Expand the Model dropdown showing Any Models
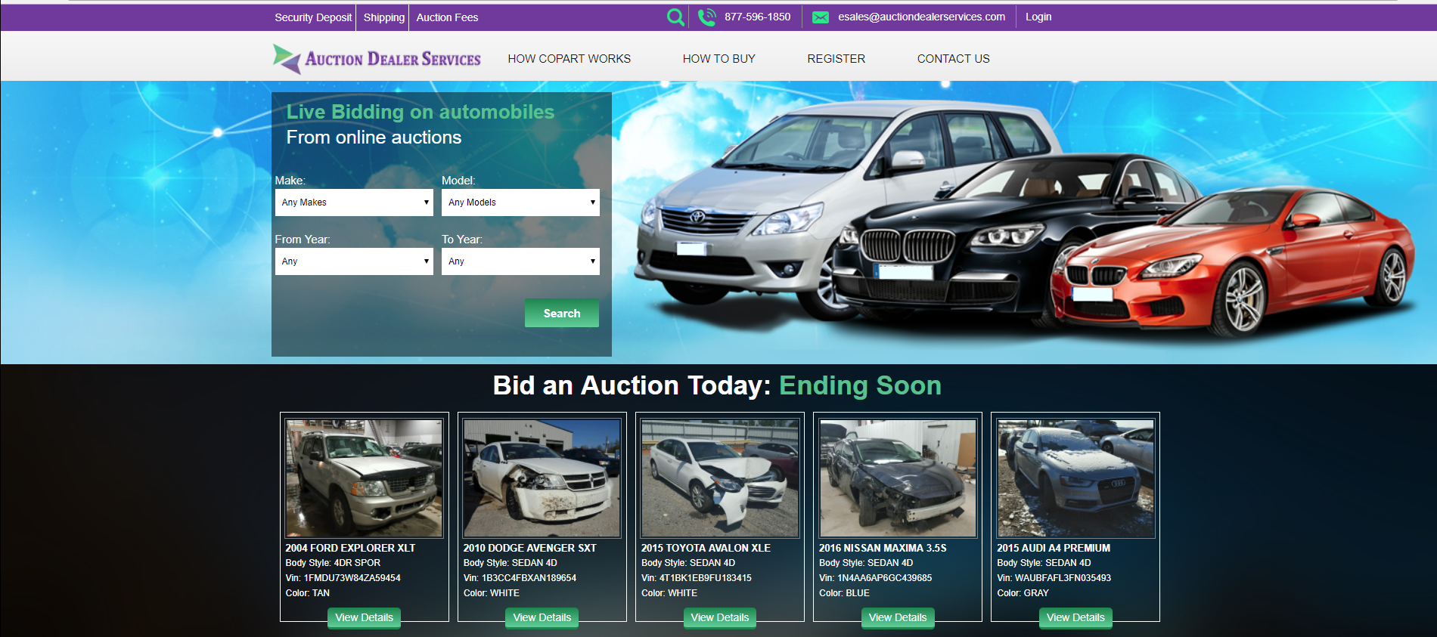 pyautogui.click(x=520, y=203)
